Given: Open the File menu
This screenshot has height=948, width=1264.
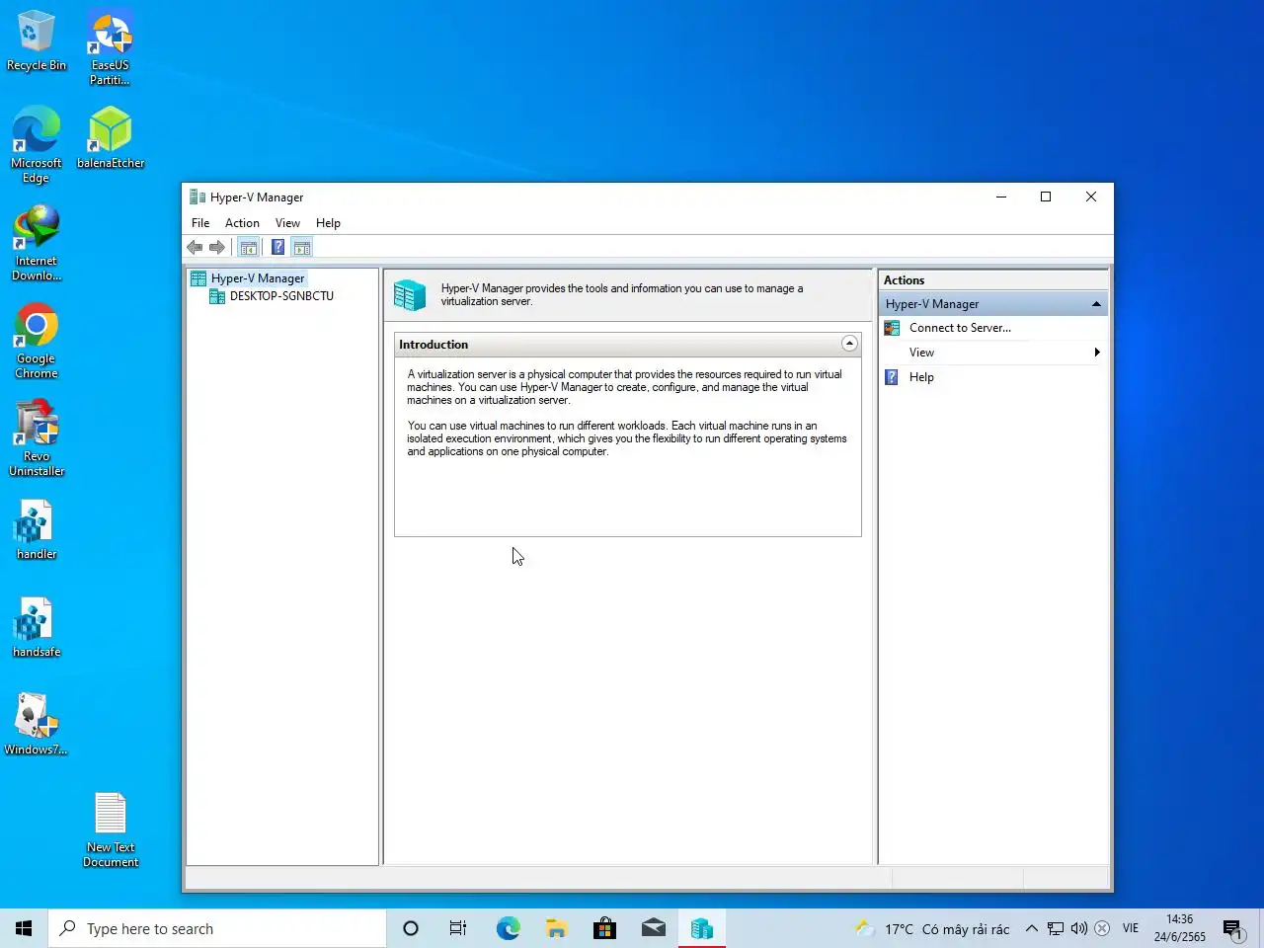Looking at the screenshot, I should click(x=200, y=223).
